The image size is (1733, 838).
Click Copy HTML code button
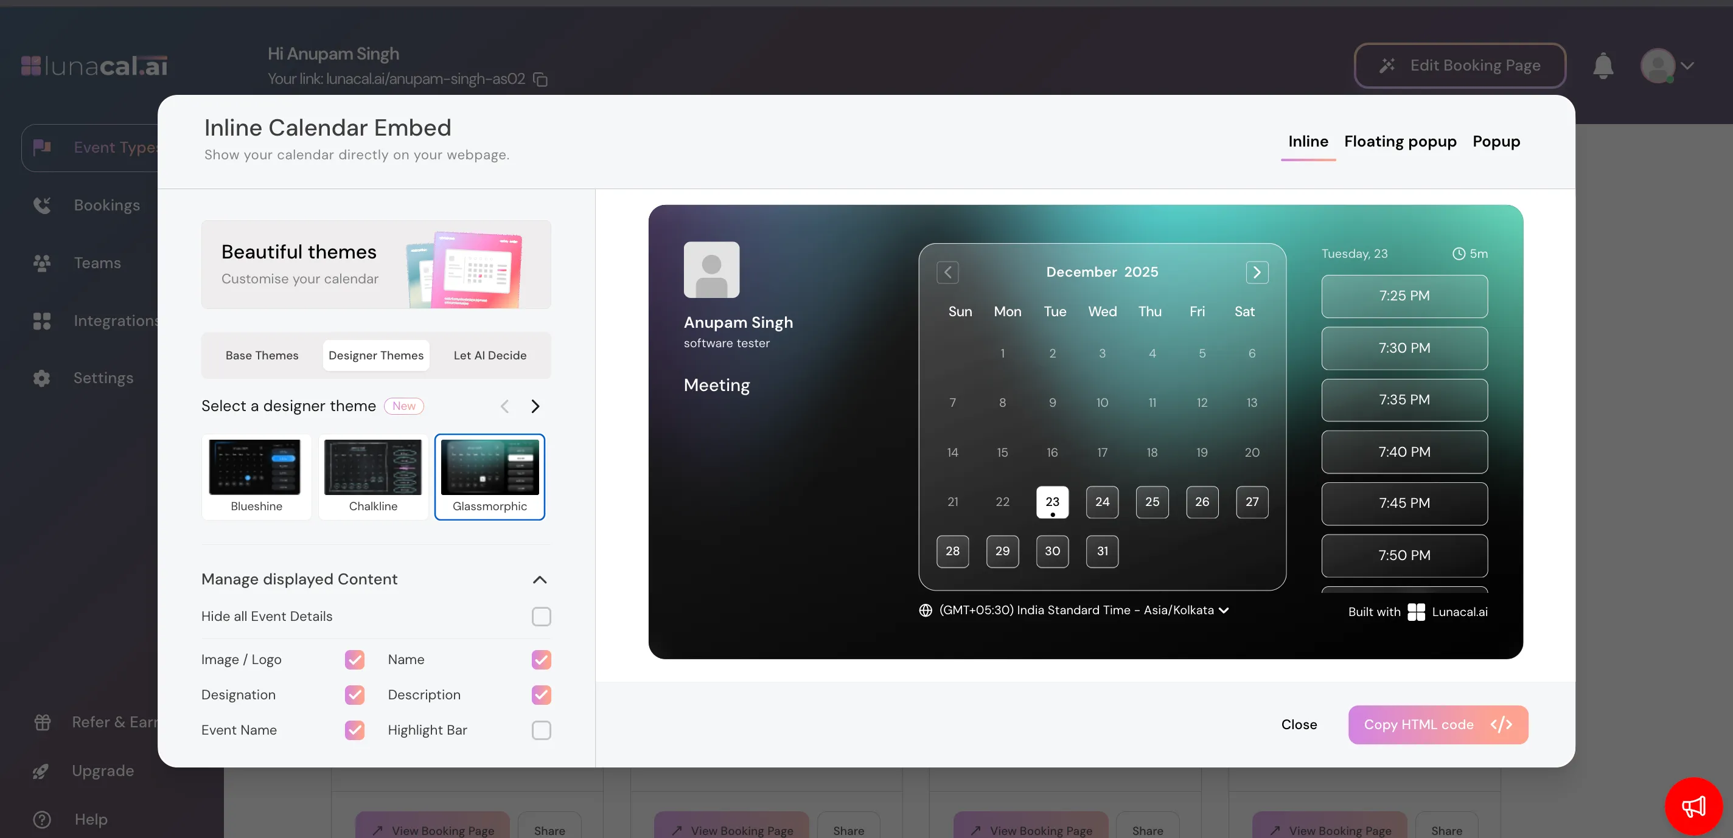(x=1438, y=724)
